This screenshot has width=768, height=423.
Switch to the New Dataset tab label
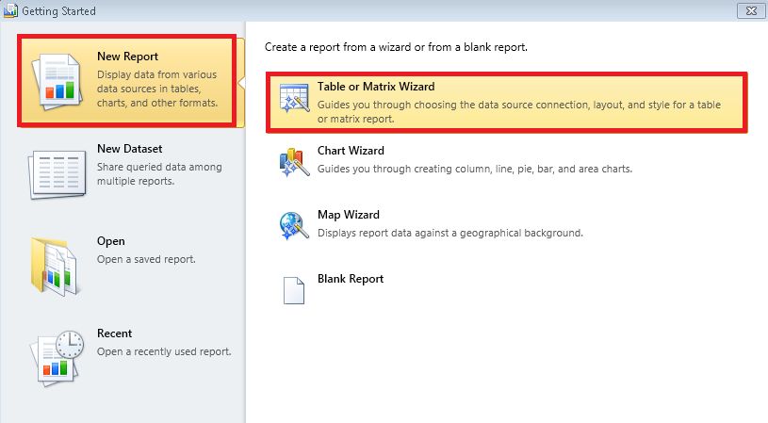pos(129,149)
